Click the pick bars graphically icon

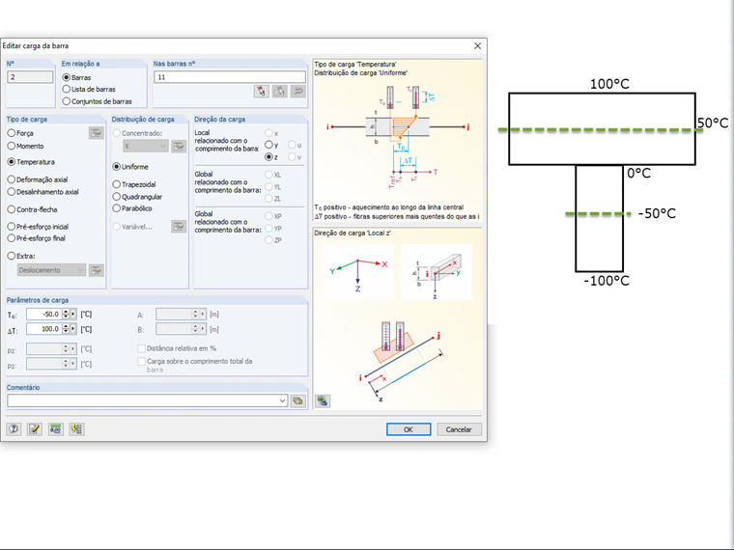261,92
